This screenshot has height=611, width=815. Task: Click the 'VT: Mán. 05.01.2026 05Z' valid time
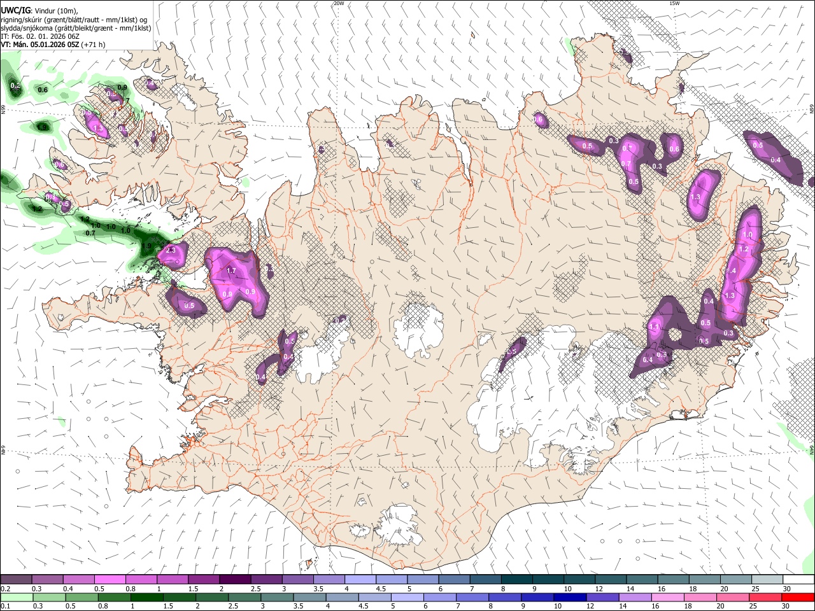[39, 45]
